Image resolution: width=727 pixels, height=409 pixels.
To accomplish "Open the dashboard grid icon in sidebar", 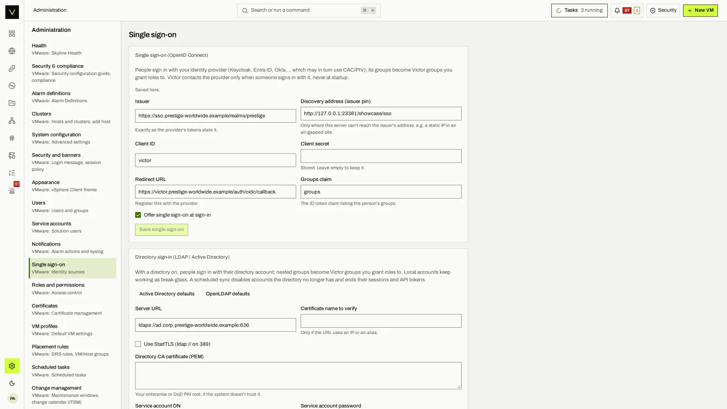I will tap(12, 34).
